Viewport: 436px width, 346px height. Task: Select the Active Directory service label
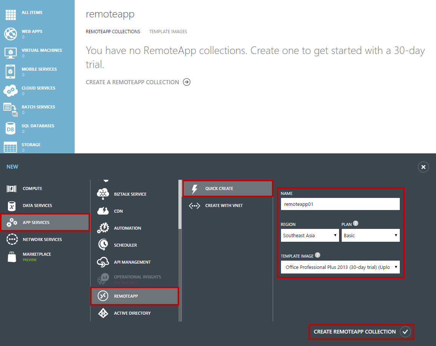click(x=132, y=313)
